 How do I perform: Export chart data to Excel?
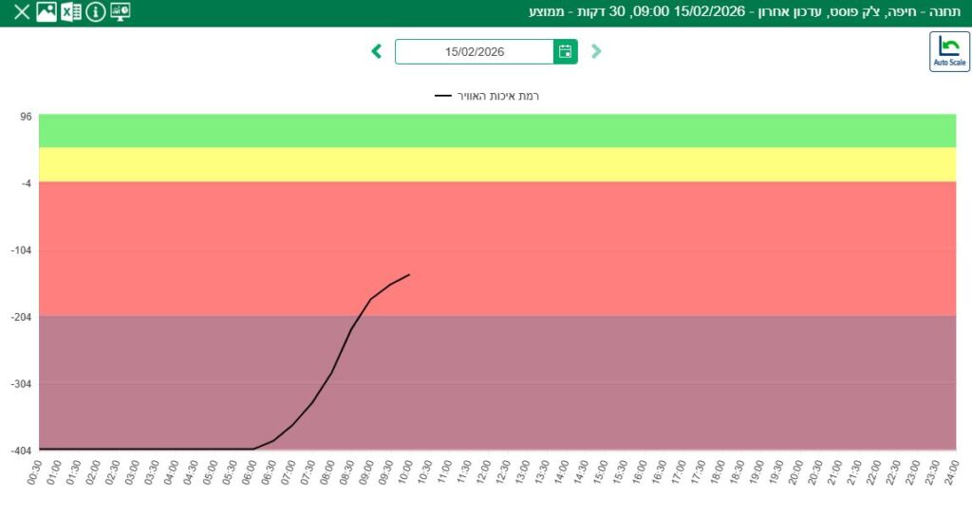[x=70, y=12]
